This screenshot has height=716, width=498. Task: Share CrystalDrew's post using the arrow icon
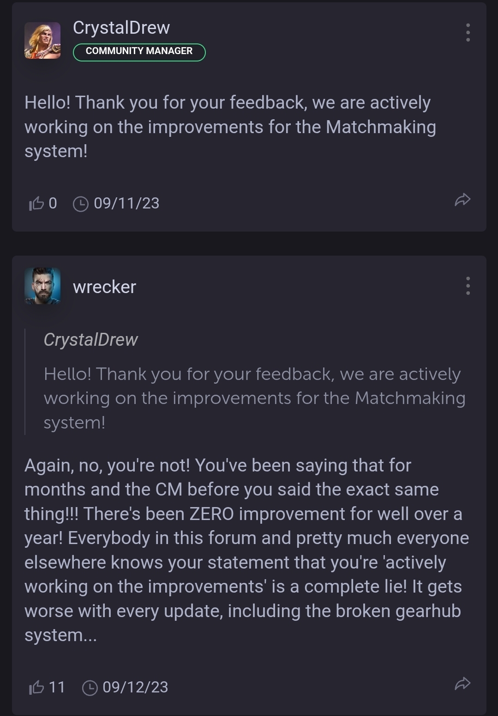pos(462,200)
